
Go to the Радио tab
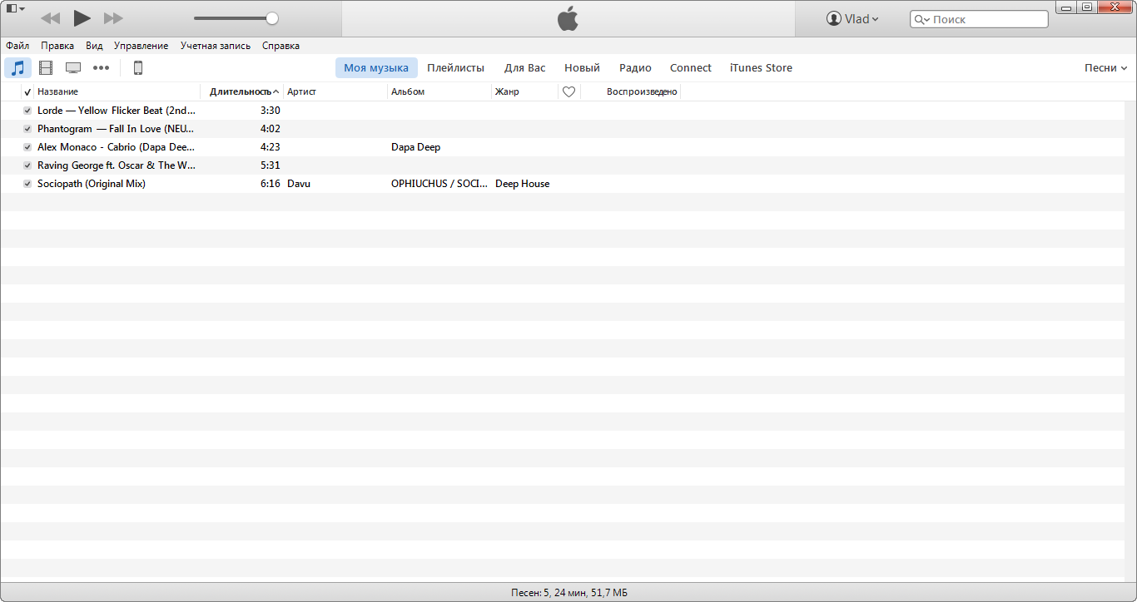[635, 68]
